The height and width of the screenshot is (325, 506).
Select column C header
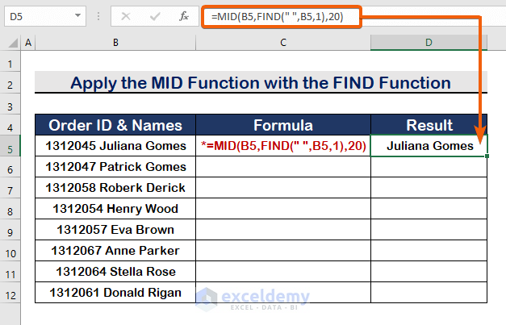point(283,43)
